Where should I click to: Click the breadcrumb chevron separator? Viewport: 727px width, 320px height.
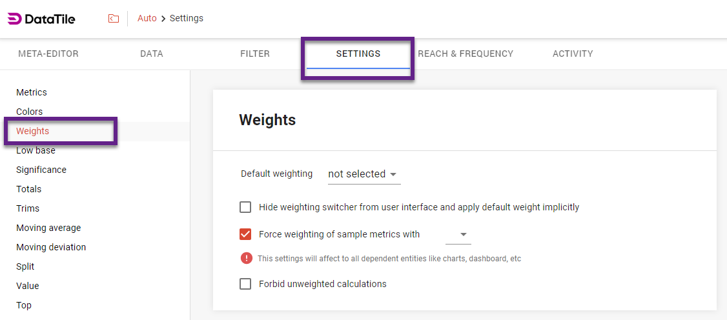pyautogui.click(x=163, y=19)
